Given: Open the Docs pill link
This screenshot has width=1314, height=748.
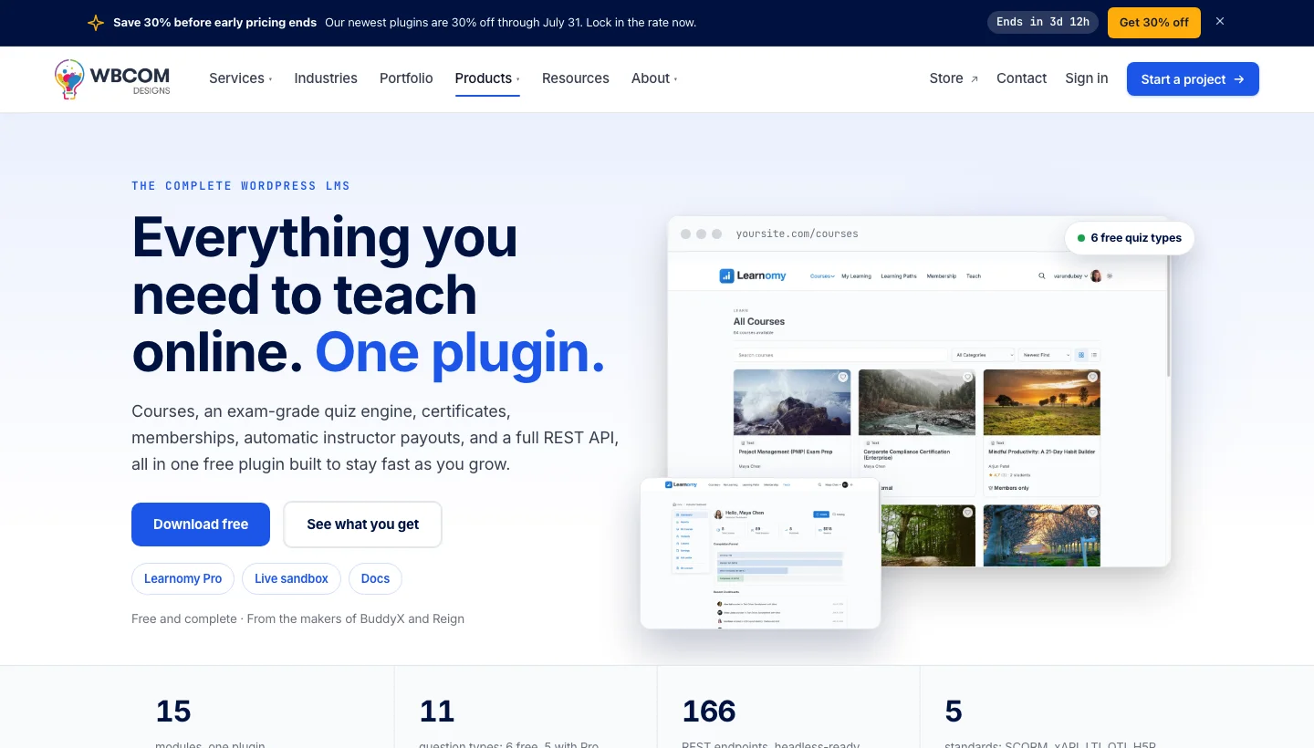Looking at the screenshot, I should pyautogui.click(x=375, y=578).
